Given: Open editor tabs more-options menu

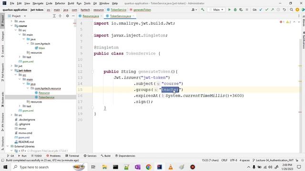Looking at the screenshot, I should pyautogui.click(x=299, y=16).
